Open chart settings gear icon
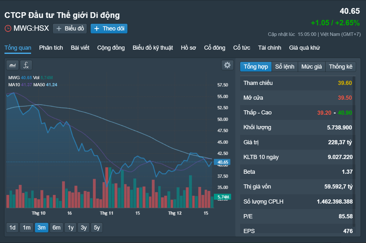The height and width of the screenshot is (243, 366). pyautogui.click(x=227, y=65)
